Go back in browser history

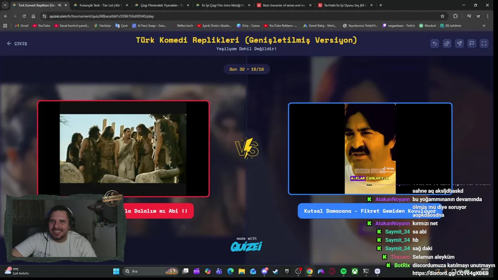5,16
